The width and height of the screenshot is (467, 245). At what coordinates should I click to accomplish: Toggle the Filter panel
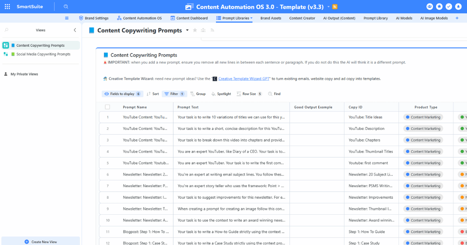[x=174, y=94]
